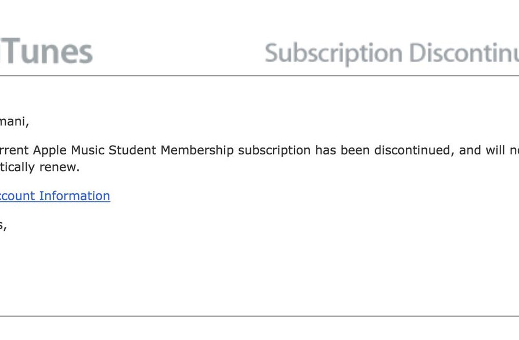Viewport: 519px width, 340px height.
Task: Click the iTunes logo in the header
Action: 46,52
